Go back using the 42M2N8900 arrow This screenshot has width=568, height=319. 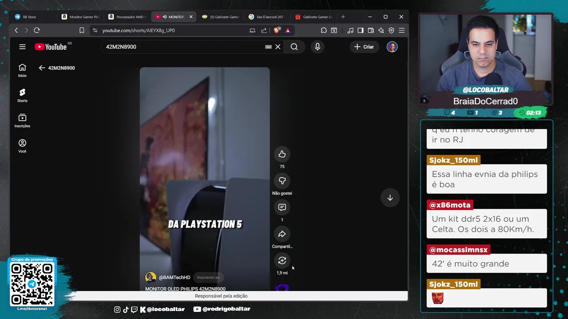[x=42, y=68]
